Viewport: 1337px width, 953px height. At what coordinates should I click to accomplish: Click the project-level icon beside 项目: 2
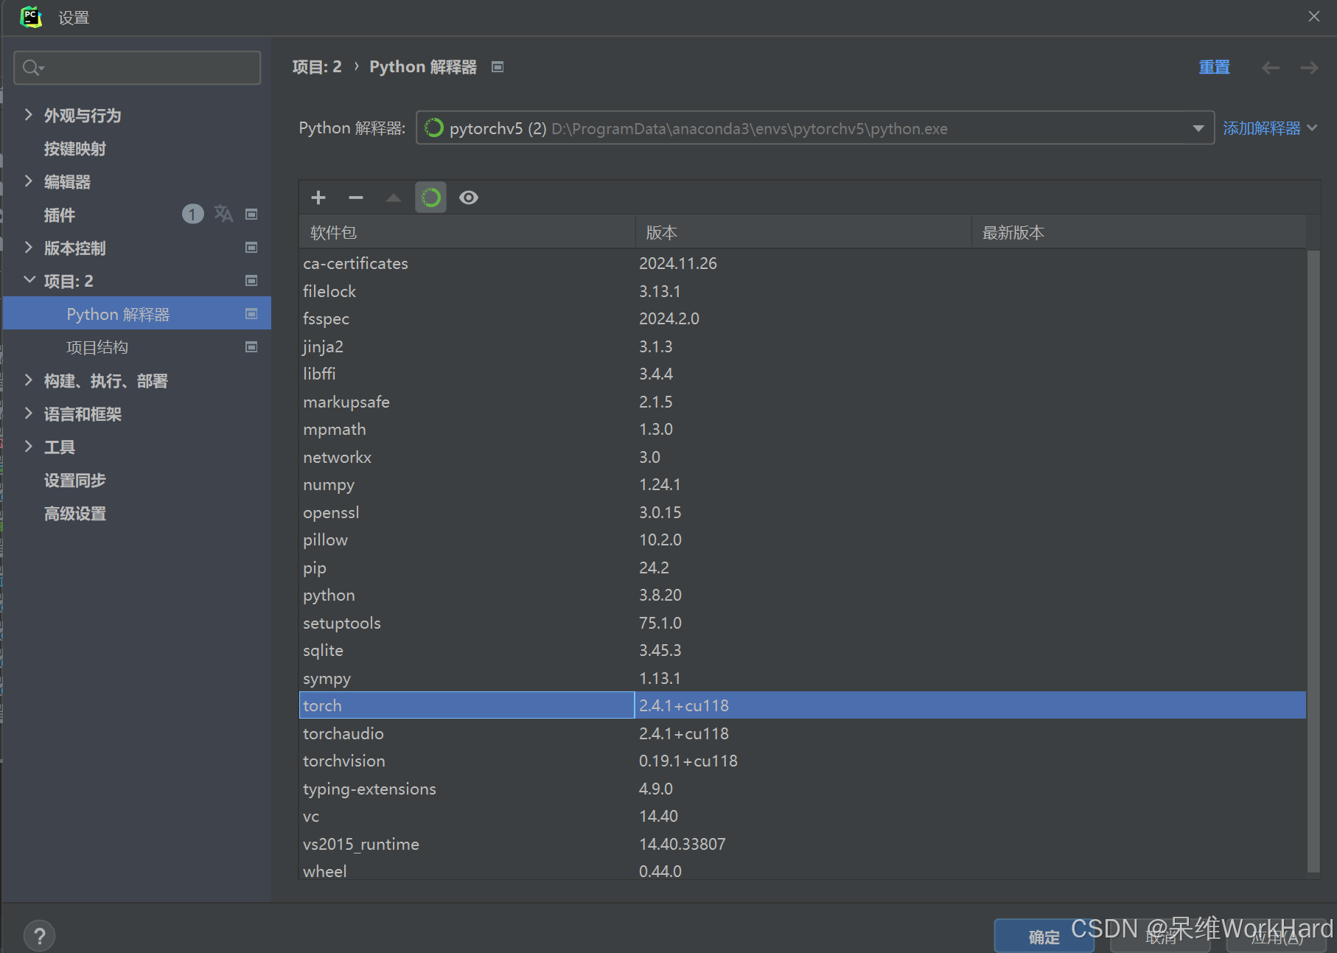pyautogui.click(x=251, y=281)
